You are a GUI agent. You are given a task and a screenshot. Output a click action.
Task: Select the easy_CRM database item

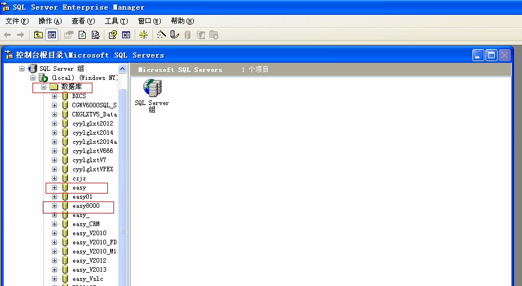click(x=86, y=224)
